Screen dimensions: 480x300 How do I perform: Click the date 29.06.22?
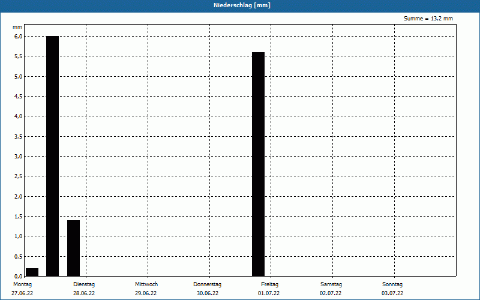coord(146,293)
